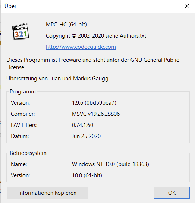Click the Compiler label

click(x=23, y=114)
